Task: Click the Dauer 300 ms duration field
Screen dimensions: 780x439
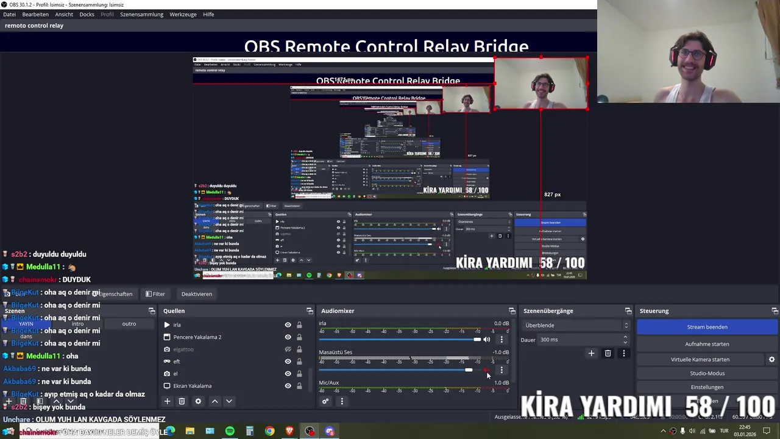Action: 582,340
